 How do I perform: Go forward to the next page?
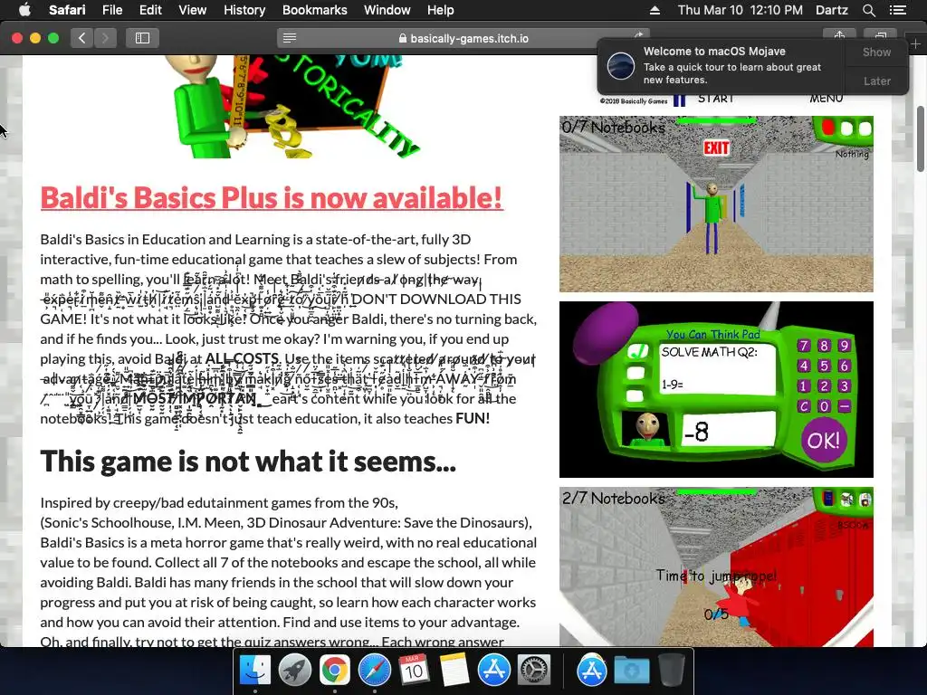(105, 38)
